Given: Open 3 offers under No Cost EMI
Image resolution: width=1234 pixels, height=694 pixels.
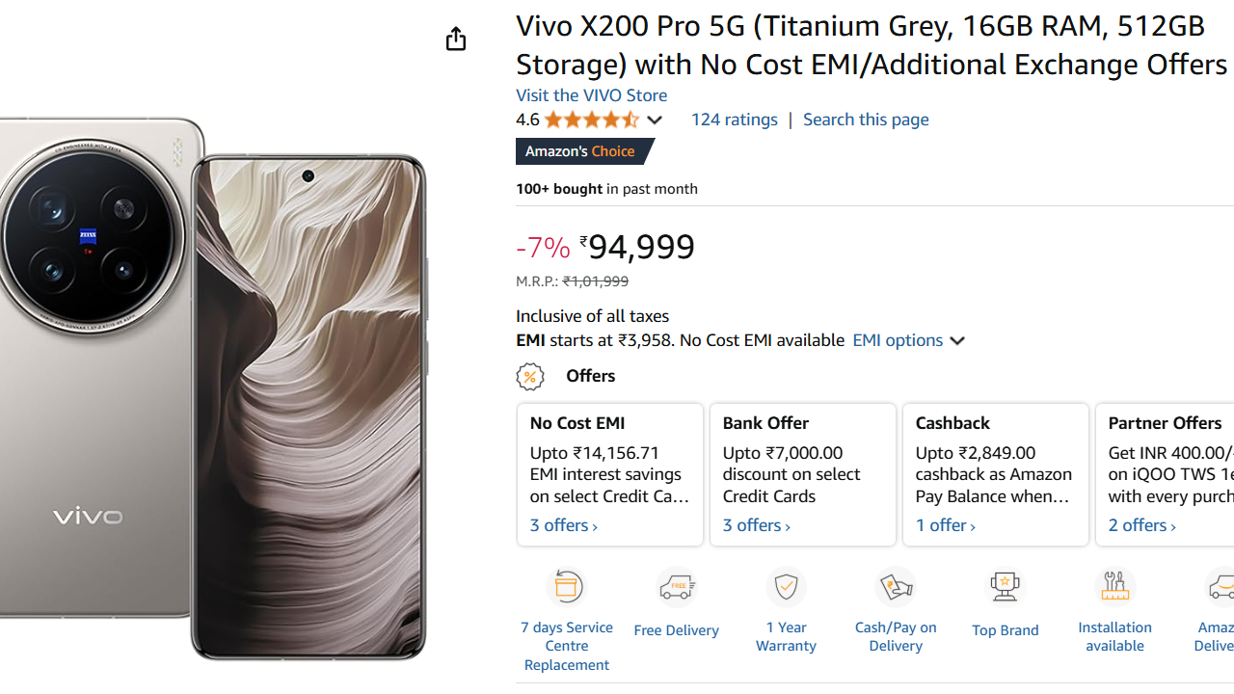Looking at the screenshot, I should click(x=564, y=525).
